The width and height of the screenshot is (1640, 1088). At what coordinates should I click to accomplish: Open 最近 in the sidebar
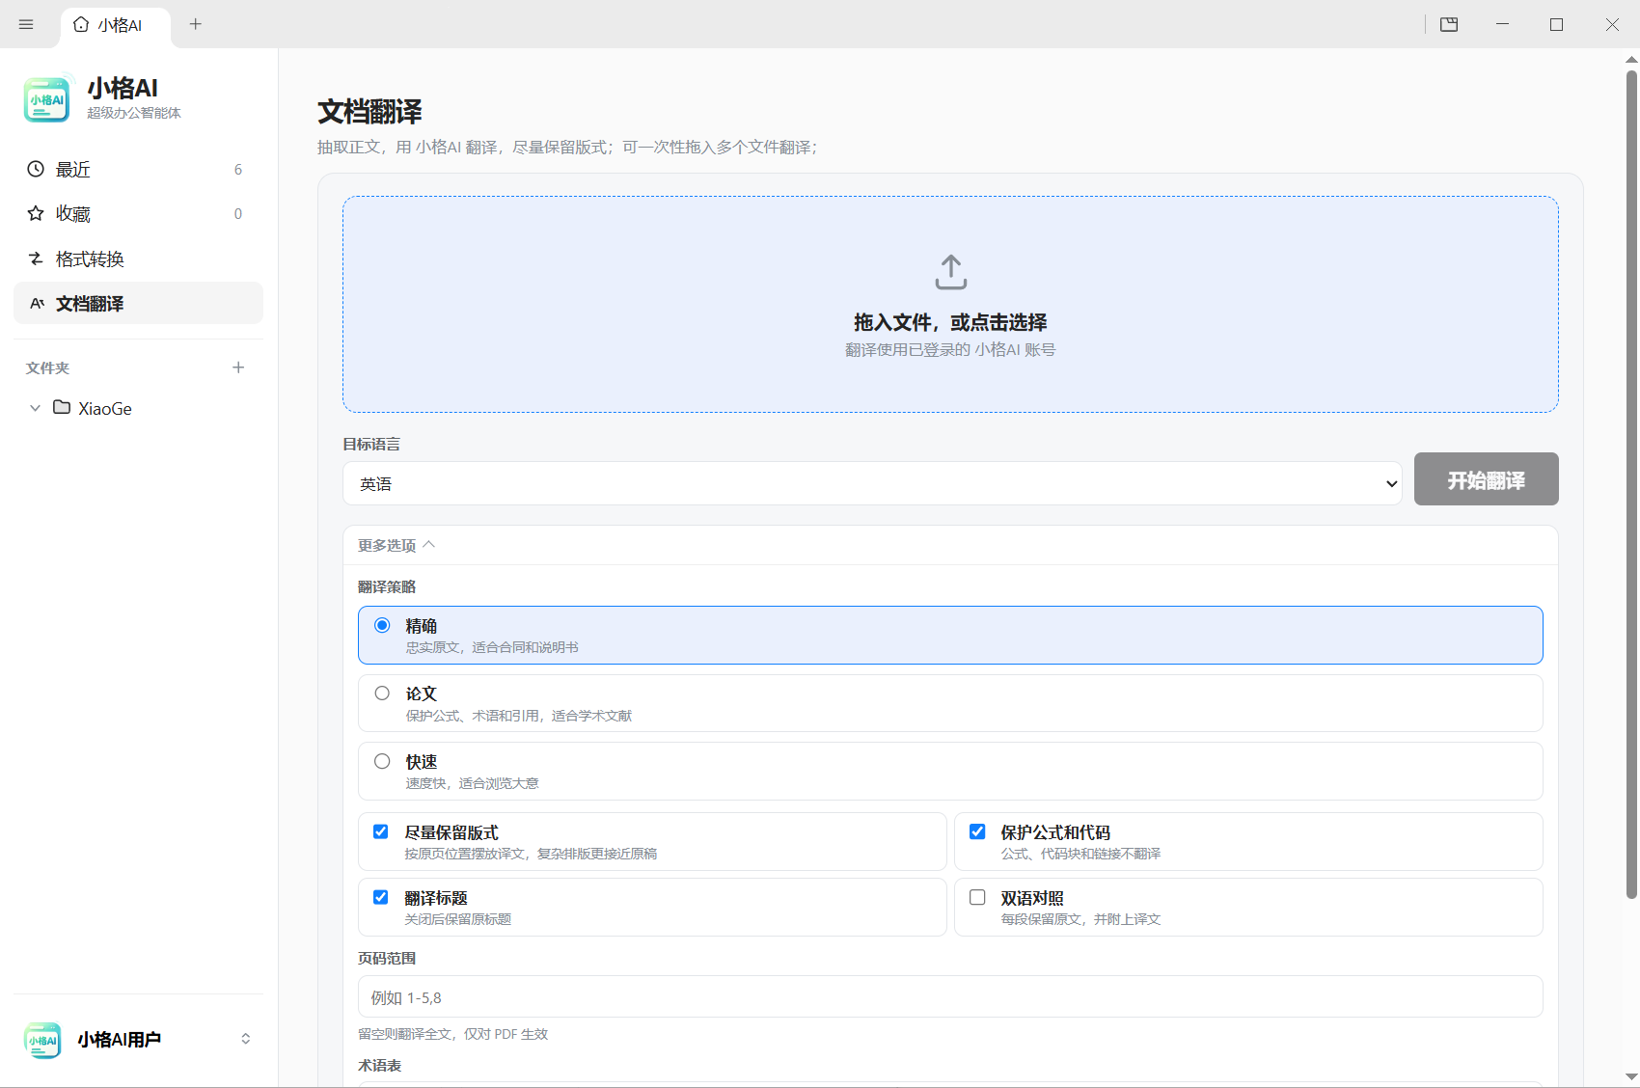138,169
